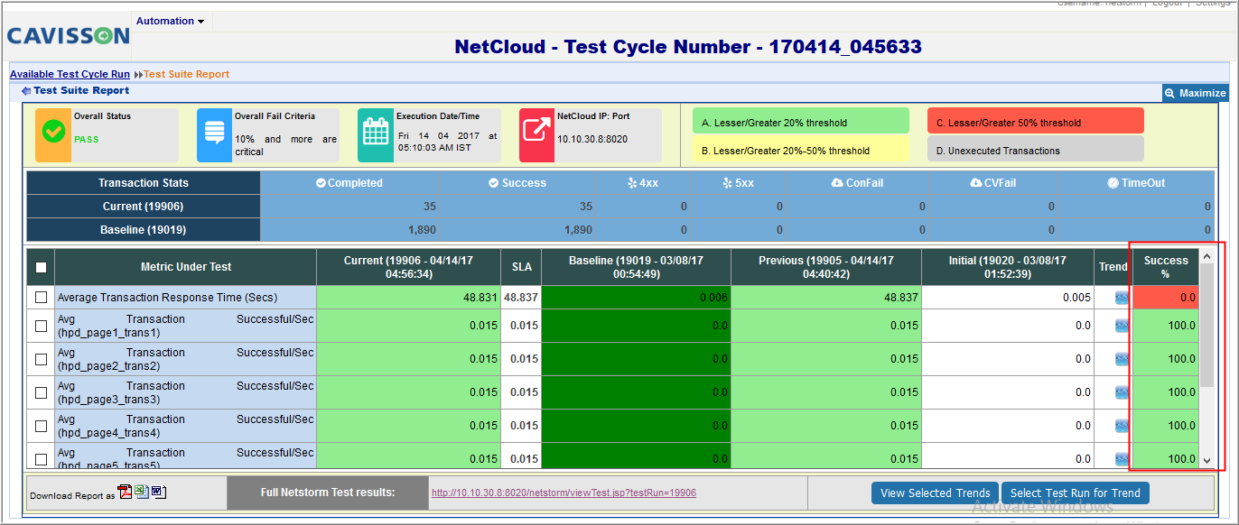Click the Completed column header in Transaction Stats
This screenshot has height=525, width=1239.
point(349,183)
